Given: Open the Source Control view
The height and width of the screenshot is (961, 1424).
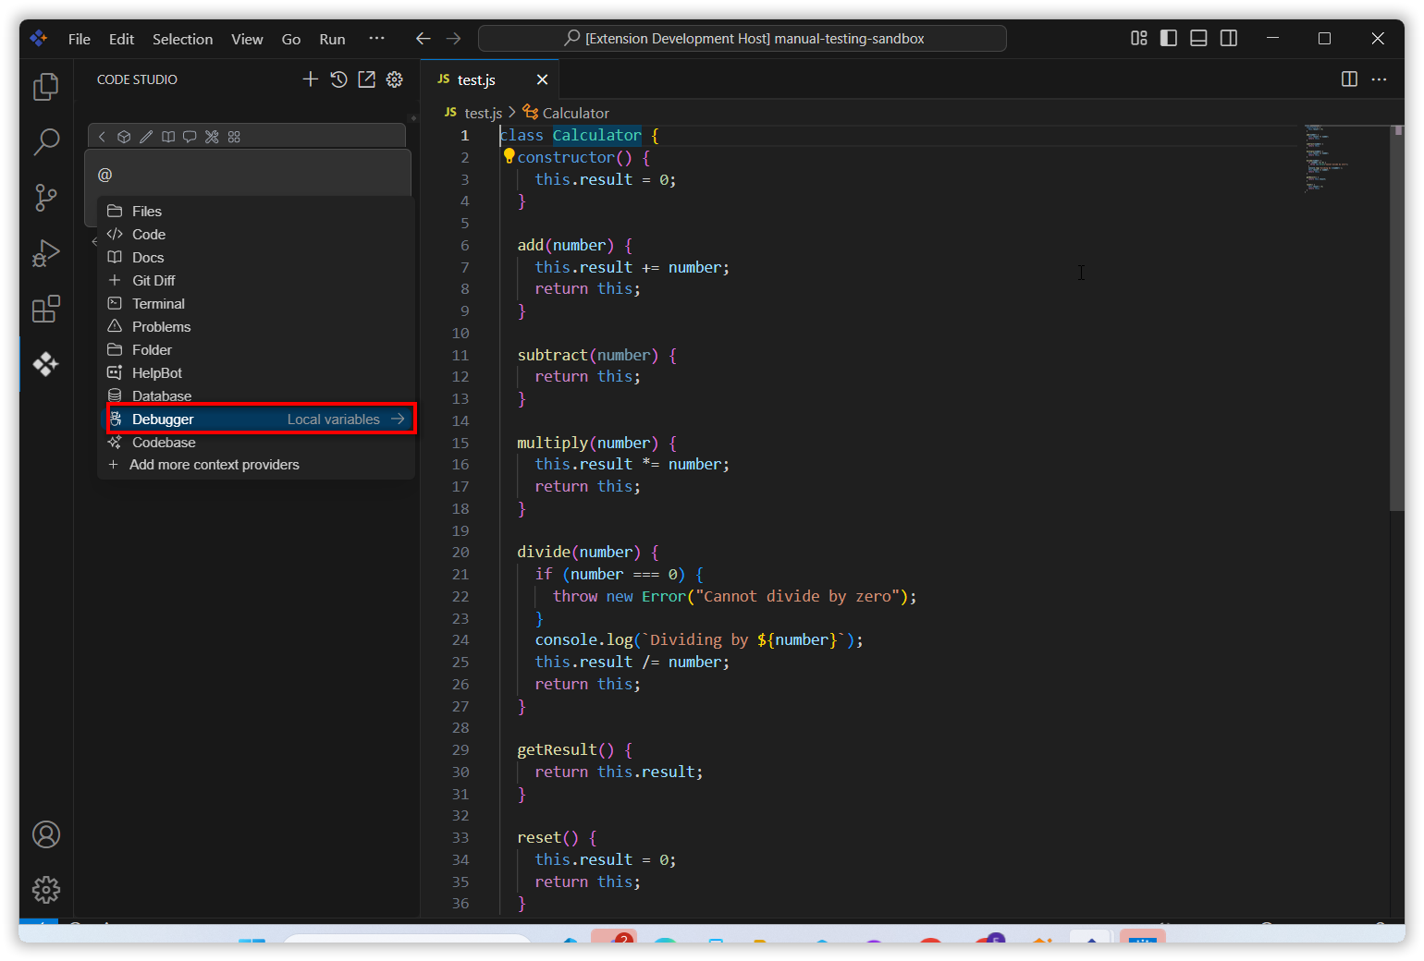Looking at the screenshot, I should pyautogui.click(x=46, y=197).
